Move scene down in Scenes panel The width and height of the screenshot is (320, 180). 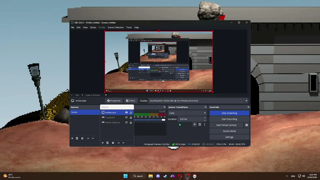pos(93,138)
